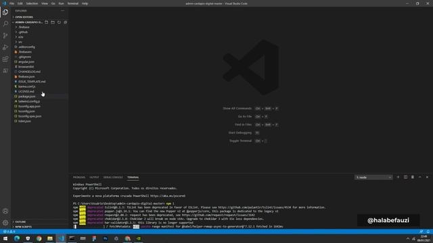Image resolution: width=433 pixels, height=243 pixels.
Task: Show errors and warnings in status bar
Action: coord(9,232)
